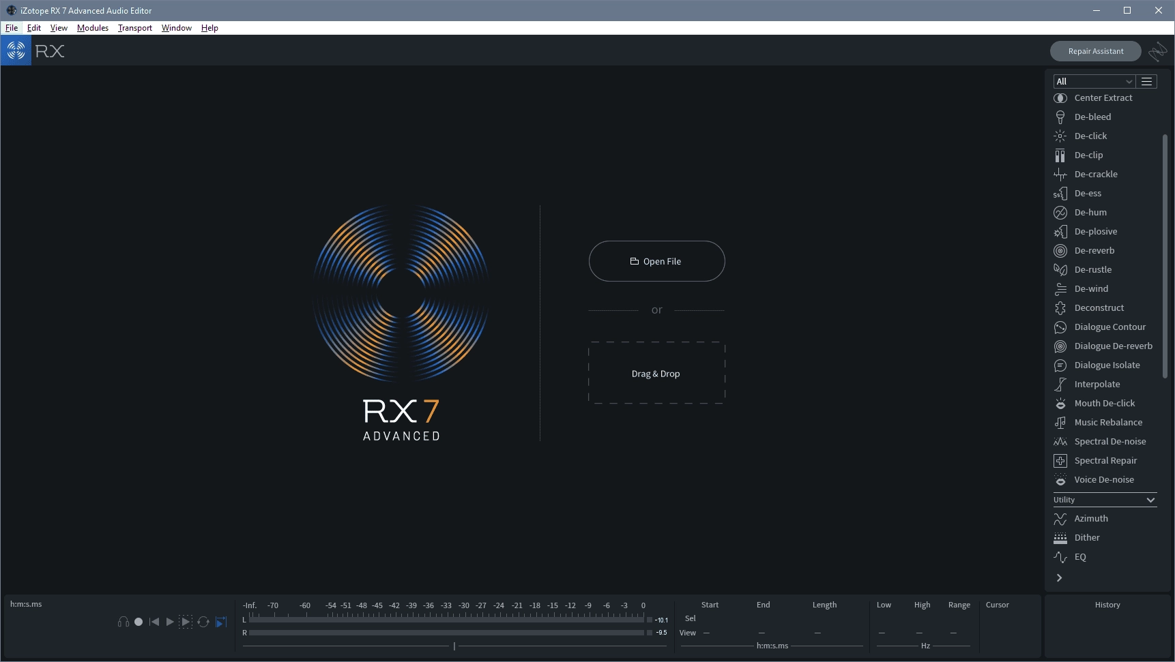Toggle playhead follows playback button
Image resolution: width=1175 pixels, height=662 pixels.
tap(221, 622)
